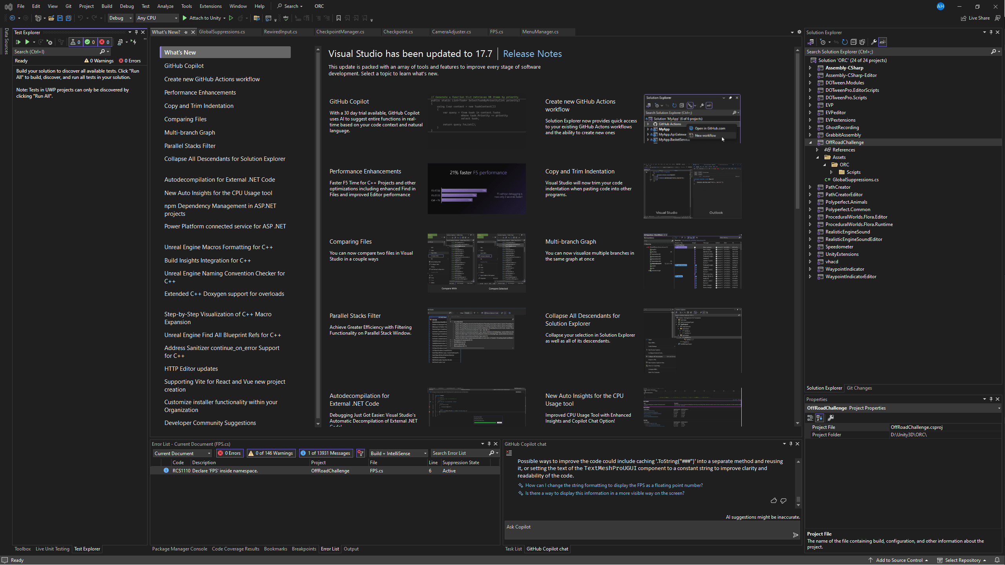Click Find in Files toolbar icon
The image size is (1005, 565).
coord(257,18)
